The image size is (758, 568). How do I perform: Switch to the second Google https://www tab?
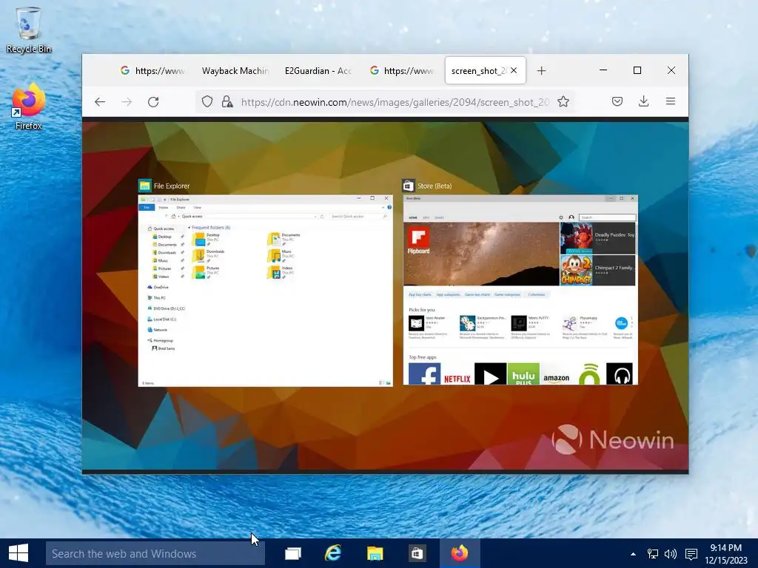pyautogui.click(x=401, y=71)
